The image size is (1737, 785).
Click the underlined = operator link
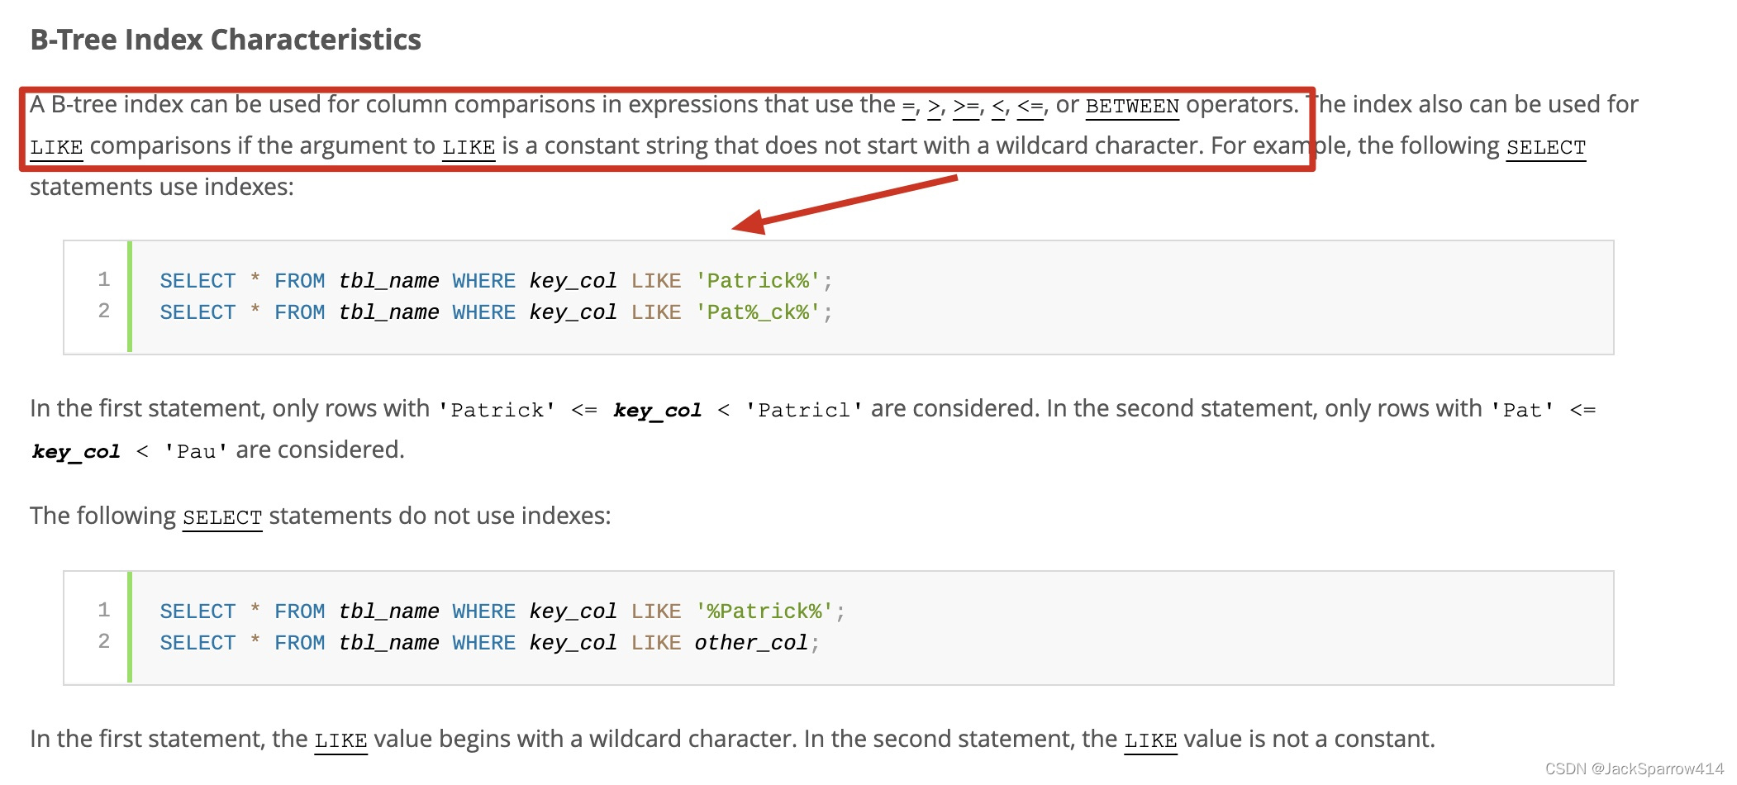909,106
